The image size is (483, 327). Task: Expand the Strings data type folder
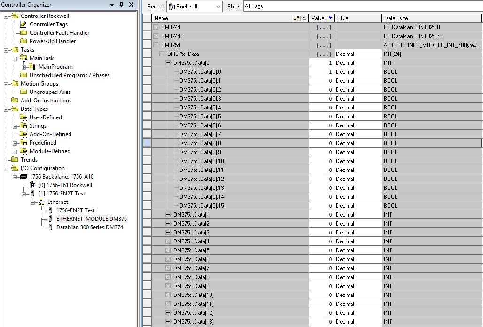(15, 126)
